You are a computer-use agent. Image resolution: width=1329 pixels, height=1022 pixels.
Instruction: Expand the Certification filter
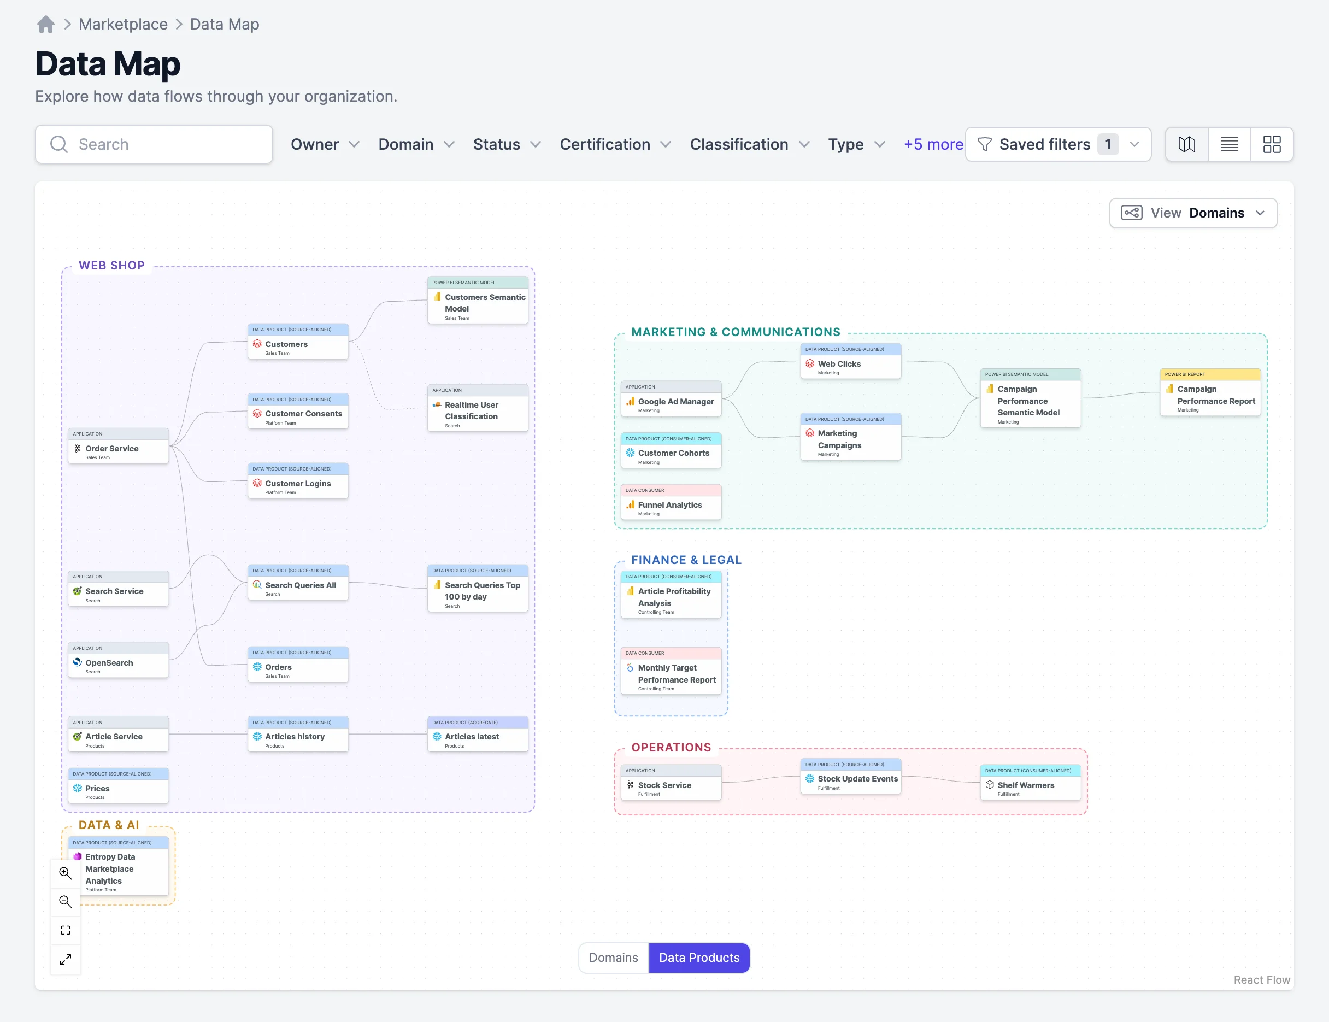[615, 144]
